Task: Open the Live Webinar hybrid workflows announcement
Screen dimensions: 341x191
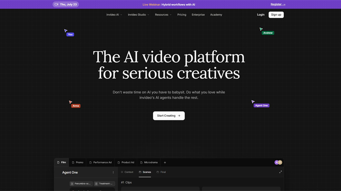Action: click(x=169, y=5)
